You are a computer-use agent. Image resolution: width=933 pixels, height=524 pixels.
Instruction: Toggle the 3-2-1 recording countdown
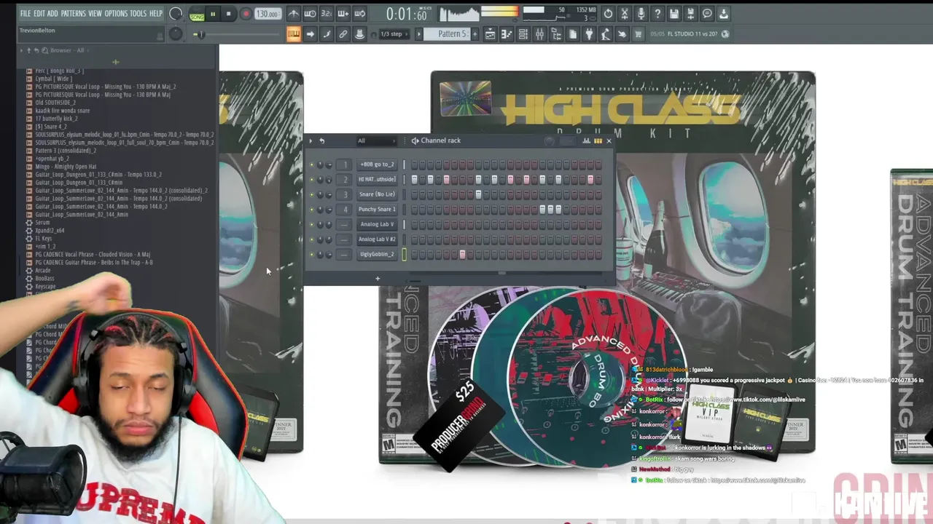[327, 14]
